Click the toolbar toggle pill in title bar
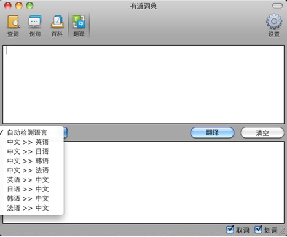Image resolution: width=287 pixels, height=237 pixels. pyautogui.click(x=277, y=6)
